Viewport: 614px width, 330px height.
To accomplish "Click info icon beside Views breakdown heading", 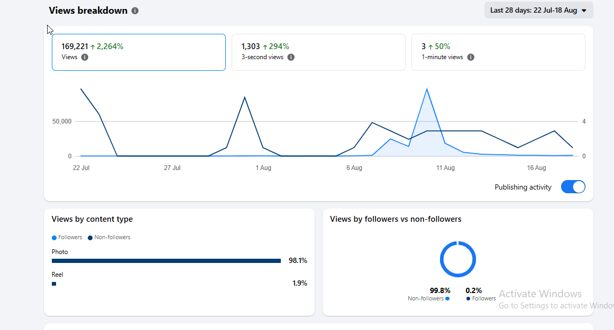I will coord(135,11).
